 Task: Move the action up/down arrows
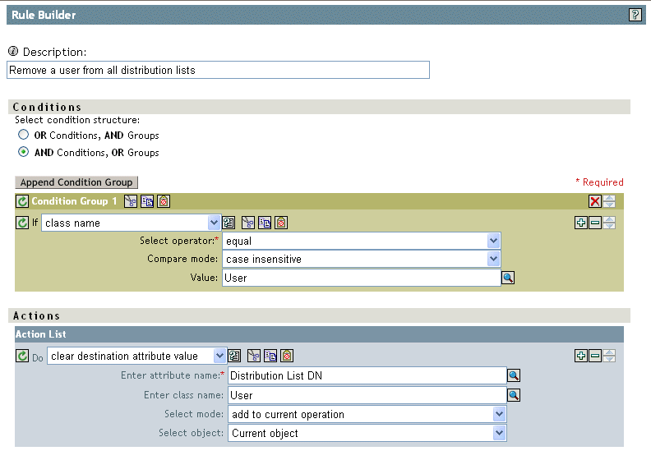(609, 356)
